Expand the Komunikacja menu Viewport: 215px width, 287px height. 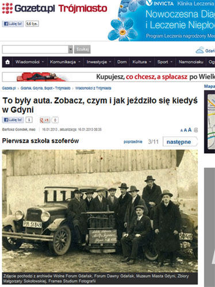click(65, 62)
